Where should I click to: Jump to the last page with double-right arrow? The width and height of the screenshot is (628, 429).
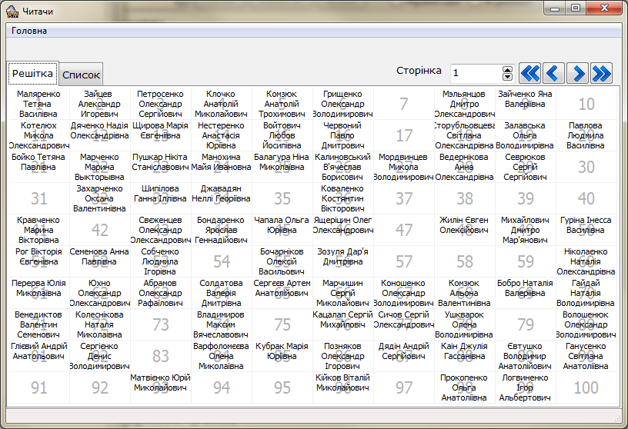pyautogui.click(x=601, y=73)
